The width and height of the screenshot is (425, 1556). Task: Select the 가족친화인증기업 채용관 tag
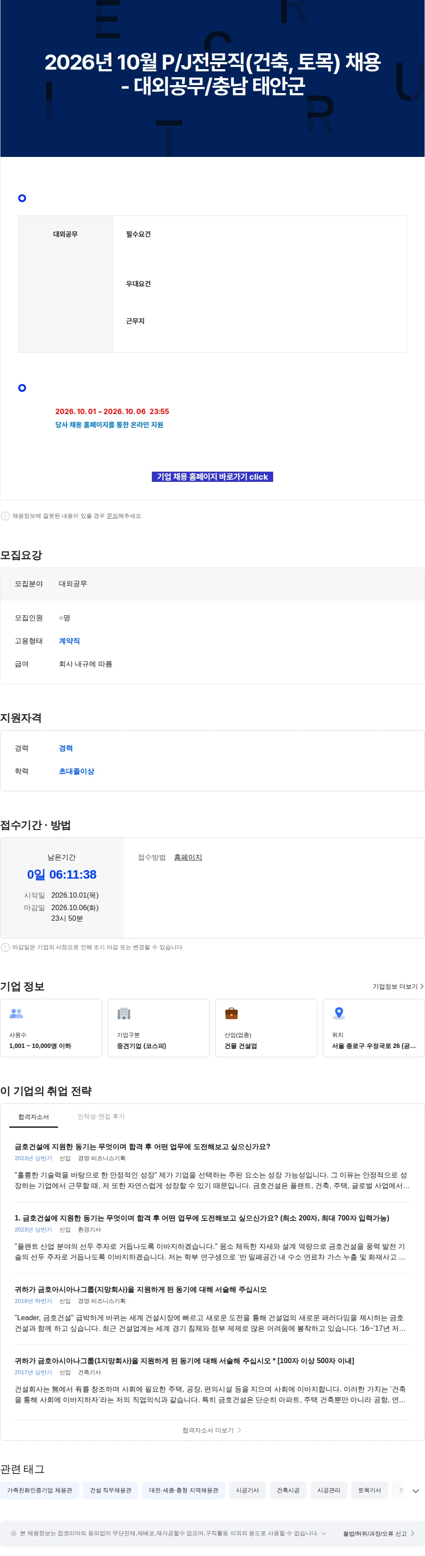(40, 1490)
